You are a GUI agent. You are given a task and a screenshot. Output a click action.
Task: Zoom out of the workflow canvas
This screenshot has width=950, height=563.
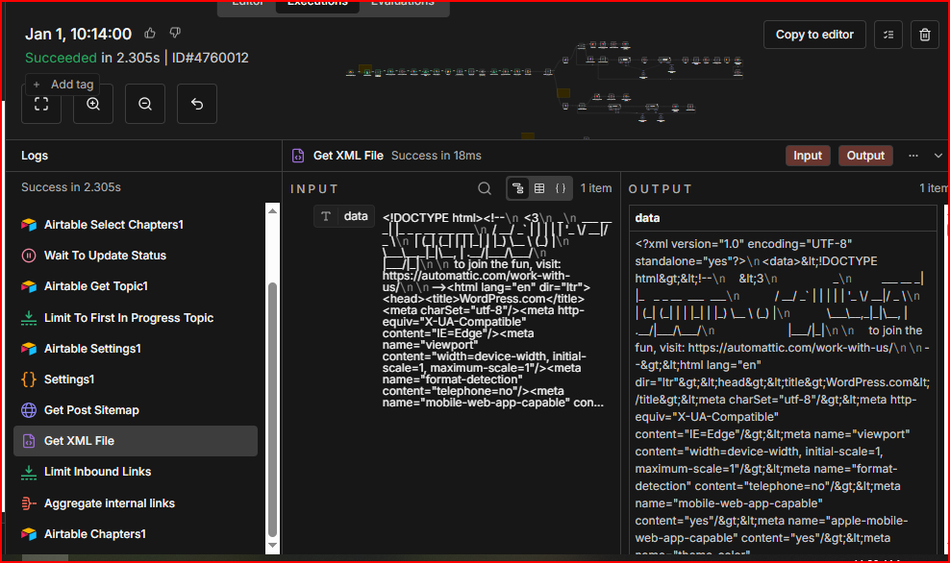145,104
